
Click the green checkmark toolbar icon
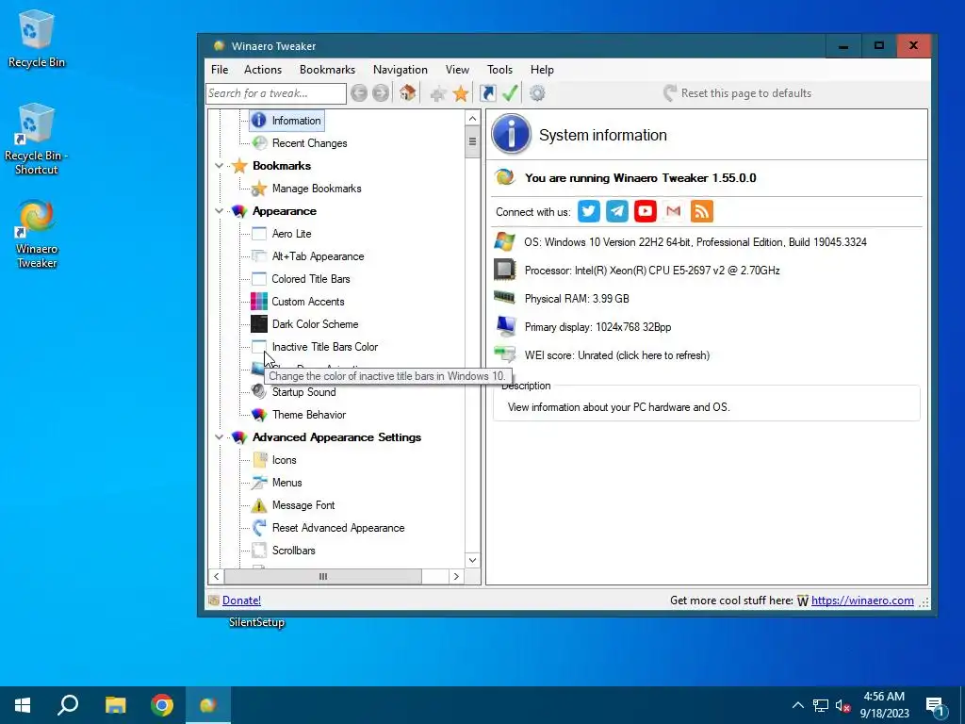click(510, 93)
